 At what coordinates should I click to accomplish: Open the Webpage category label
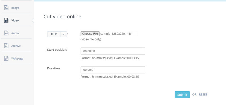point(17,58)
